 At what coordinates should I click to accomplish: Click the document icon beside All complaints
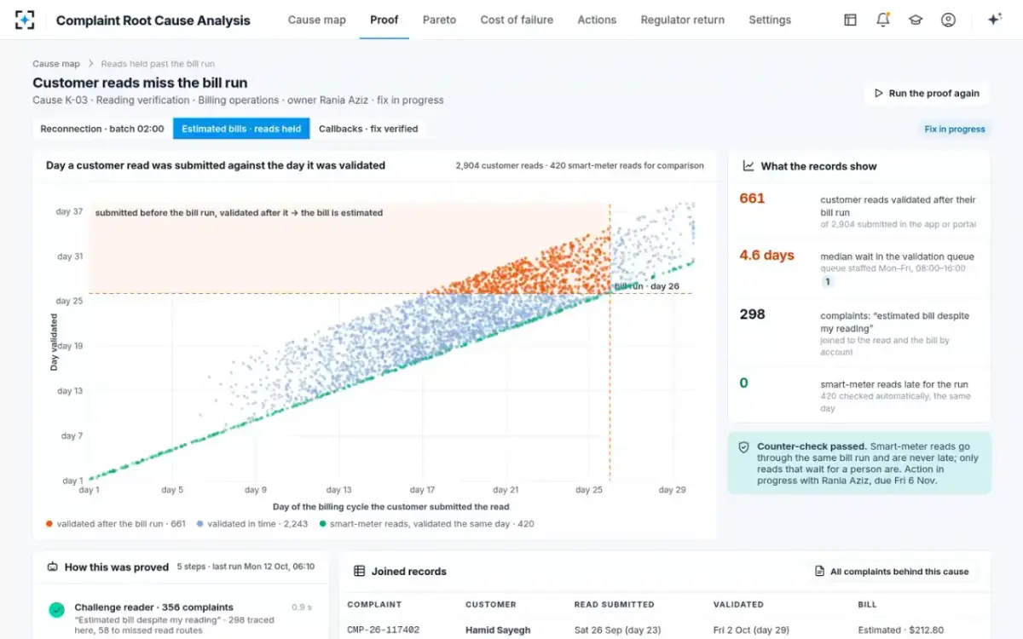[820, 572]
